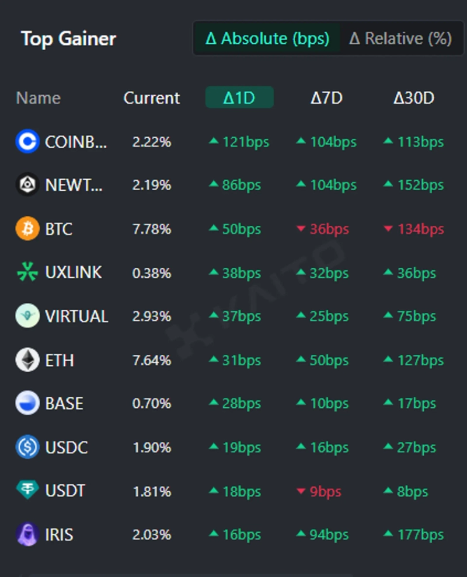Image resolution: width=467 pixels, height=577 pixels.
Task: Open the purple IRIS icon
Action: point(27,534)
